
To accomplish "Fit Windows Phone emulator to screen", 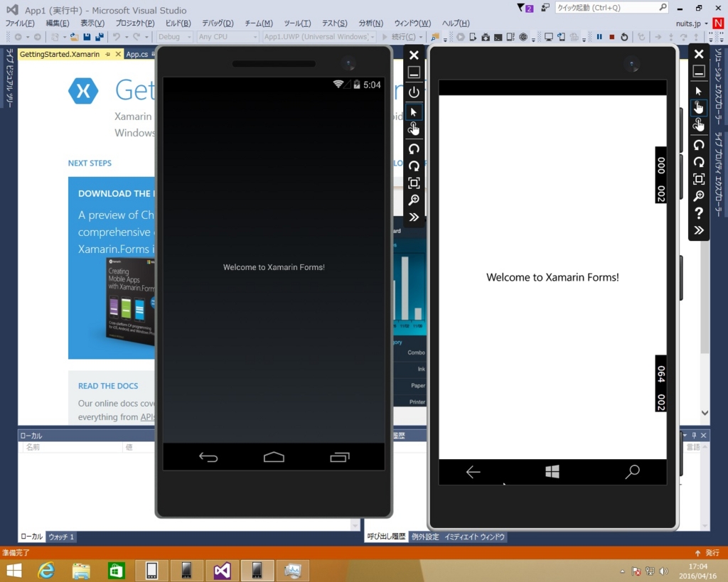I will pyautogui.click(x=699, y=179).
